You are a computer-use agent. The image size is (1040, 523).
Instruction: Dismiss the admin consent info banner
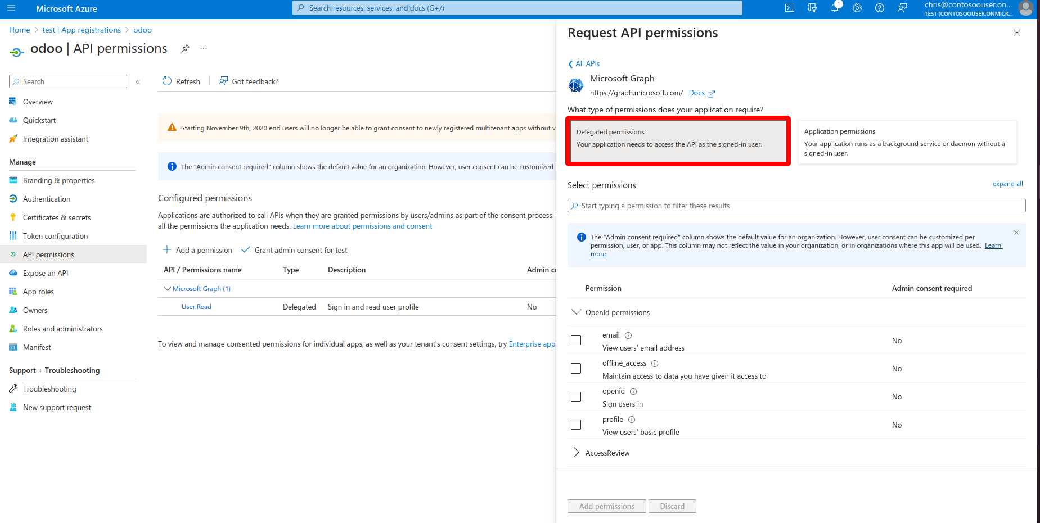[x=1016, y=233]
